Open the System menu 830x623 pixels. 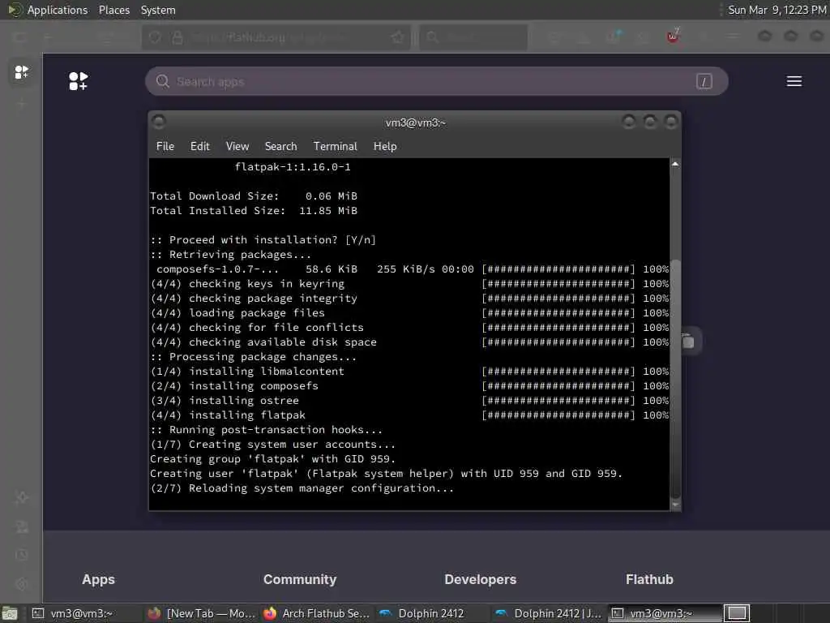pyautogui.click(x=158, y=10)
